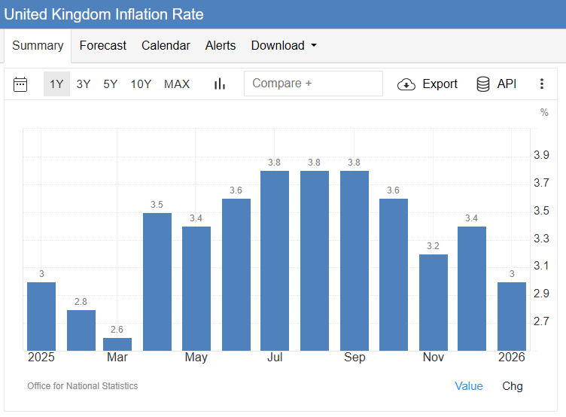The height and width of the screenshot is (417, 566).
Task: Open the Alerts tab
Action: tap(221, 46)
